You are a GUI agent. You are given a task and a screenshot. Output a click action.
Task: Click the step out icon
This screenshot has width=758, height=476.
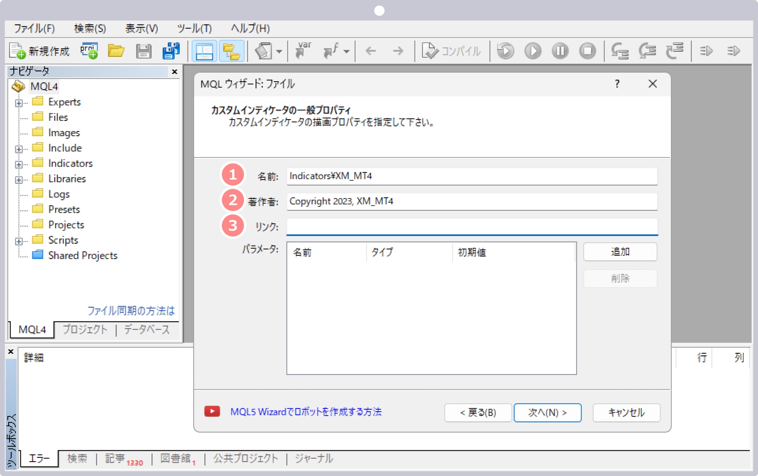[x=675, y=51]
